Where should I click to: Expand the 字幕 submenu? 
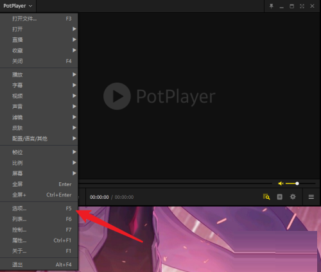coord(39,85)
